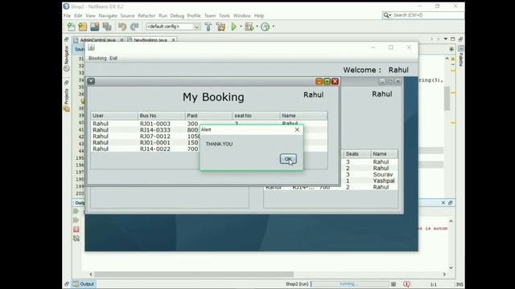Click the search magnifier icon
The width and height of the screenshot is (515, 289).
[x=386, y=15]
